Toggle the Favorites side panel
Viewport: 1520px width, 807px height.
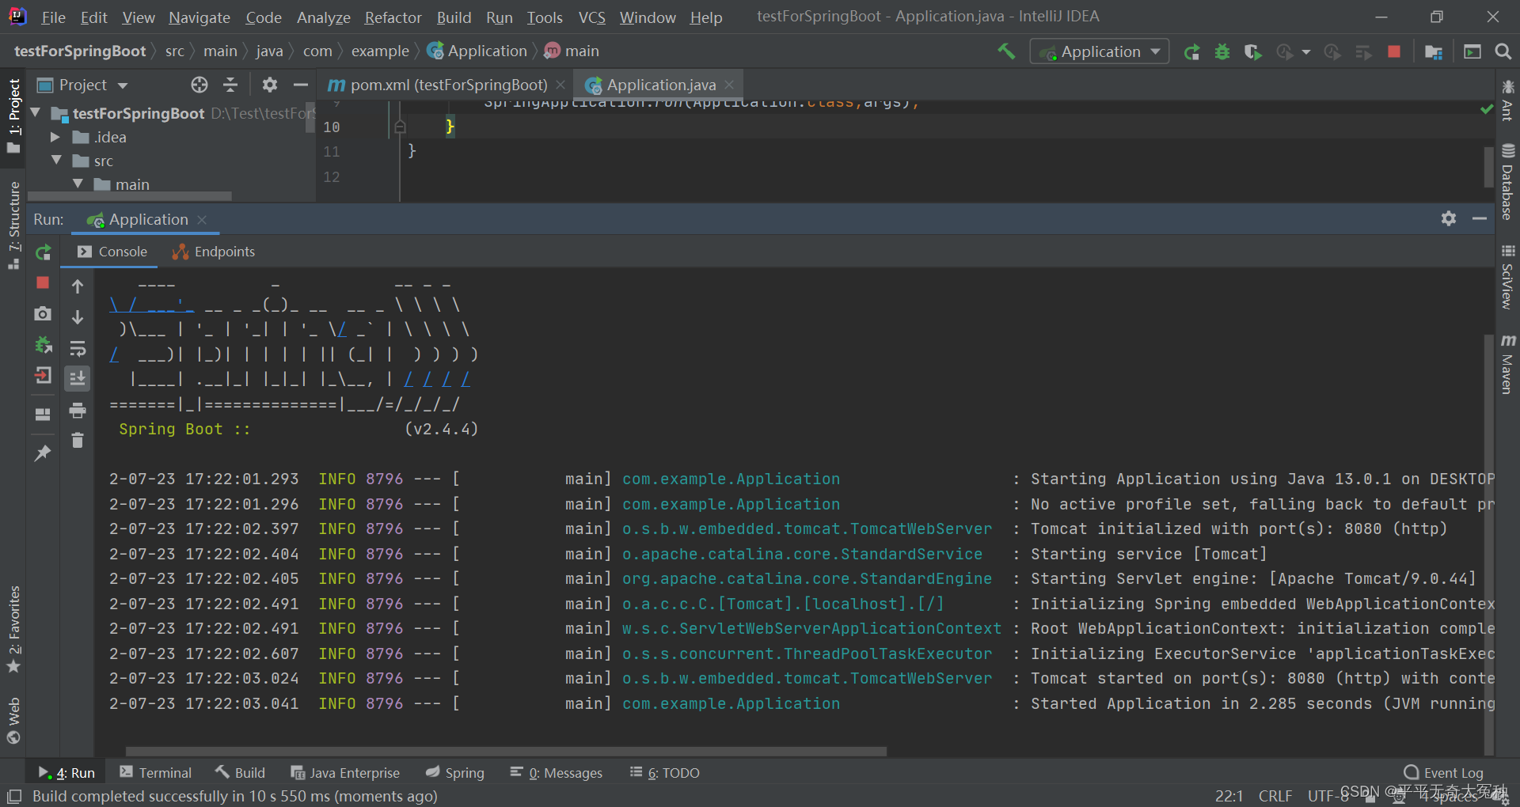pyautogui.click(x=13, y=630)
